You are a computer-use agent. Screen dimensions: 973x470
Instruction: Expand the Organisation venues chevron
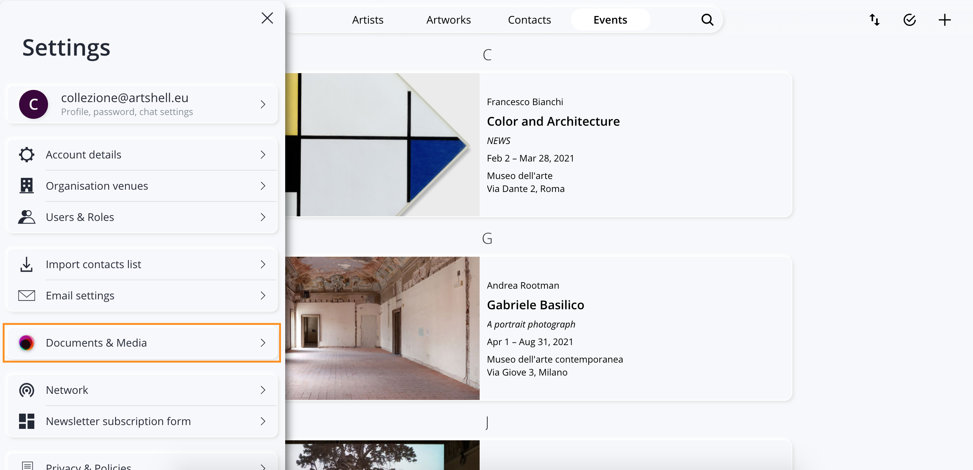(x=263, y=186)
